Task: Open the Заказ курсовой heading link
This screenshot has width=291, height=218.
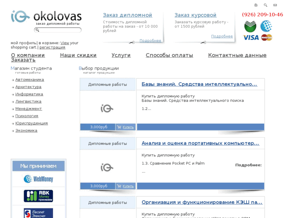Action: coord(195,15)
